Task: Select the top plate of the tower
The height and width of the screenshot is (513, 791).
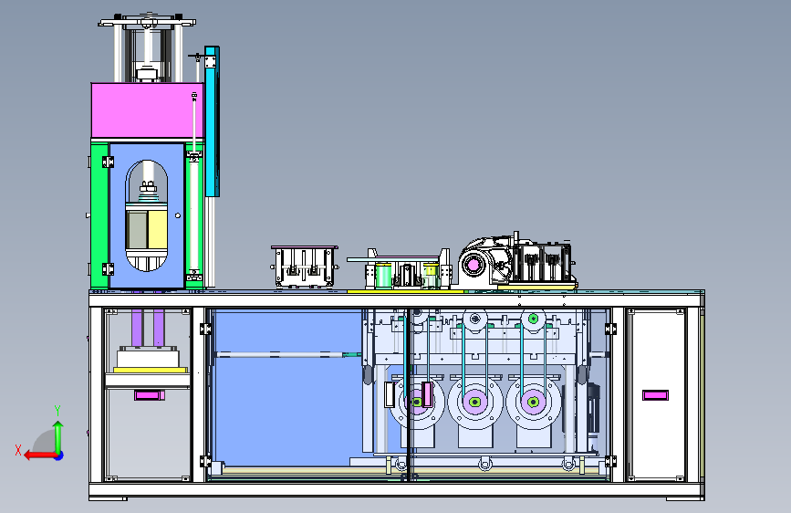Action: (x=147, y=23)
